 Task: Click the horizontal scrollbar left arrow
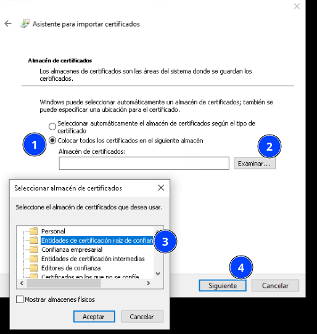[22, 283]
